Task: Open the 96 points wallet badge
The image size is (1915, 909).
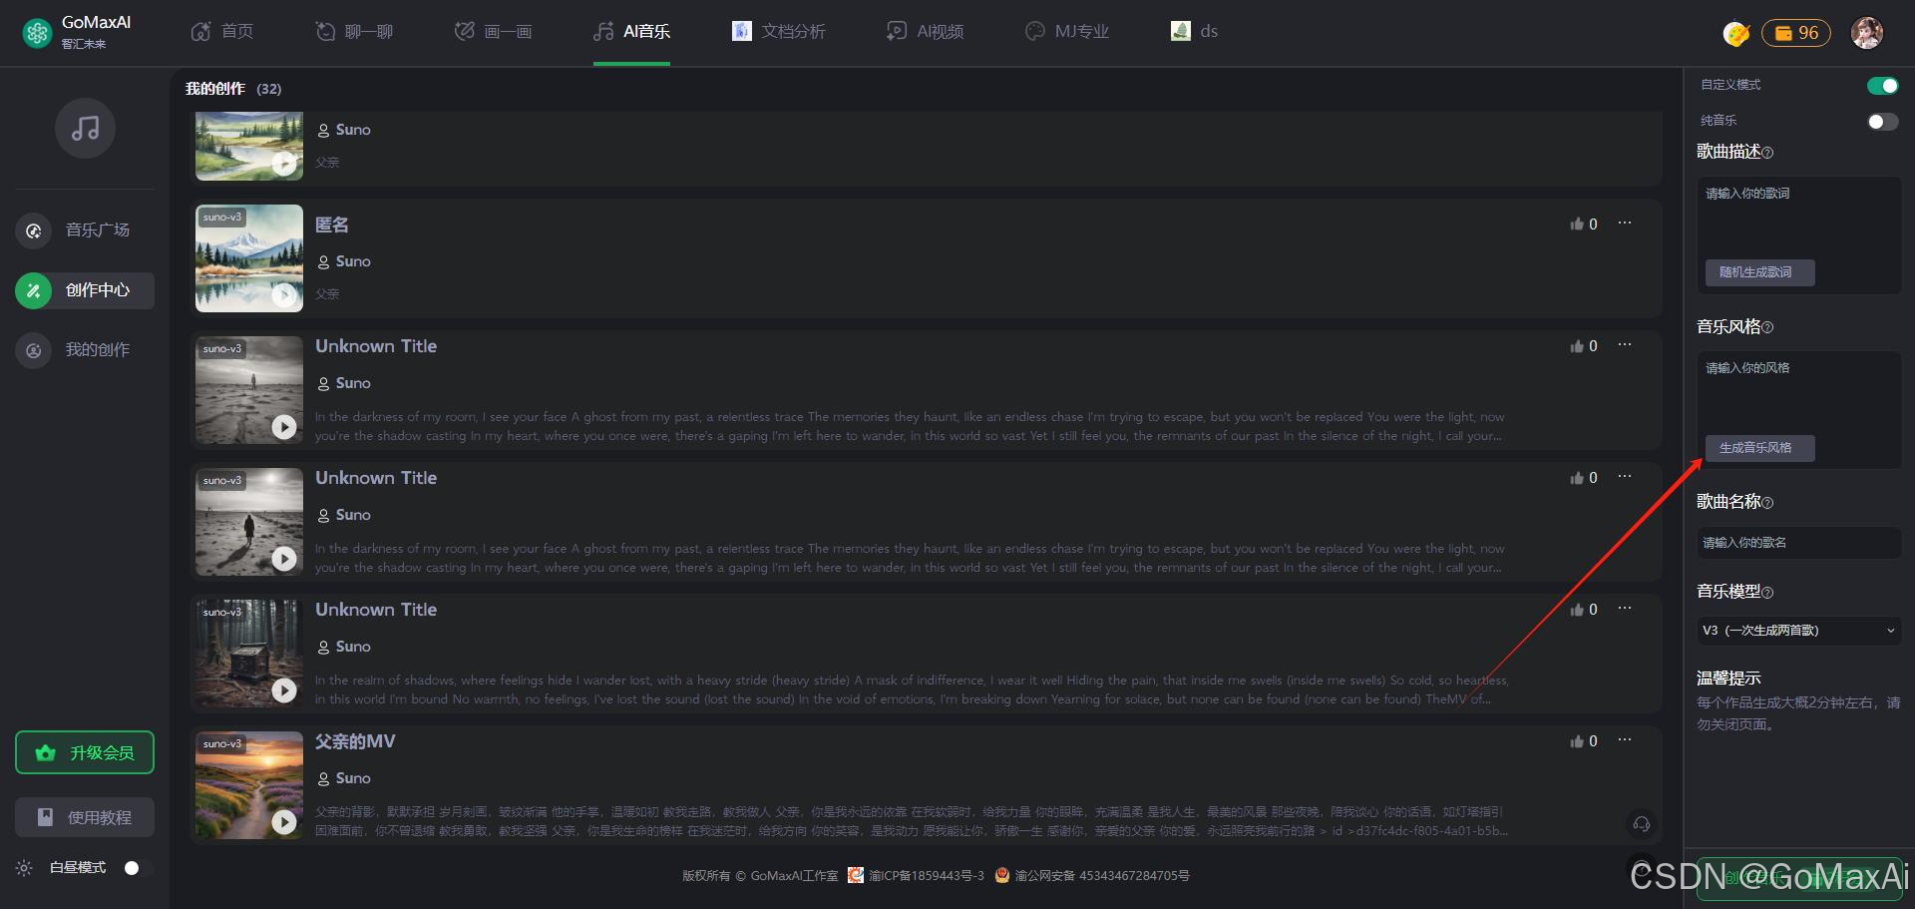Action: click(x=1796, y=33)
